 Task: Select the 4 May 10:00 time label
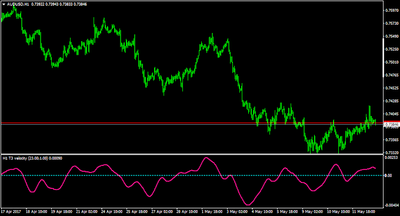pos(262,212)
